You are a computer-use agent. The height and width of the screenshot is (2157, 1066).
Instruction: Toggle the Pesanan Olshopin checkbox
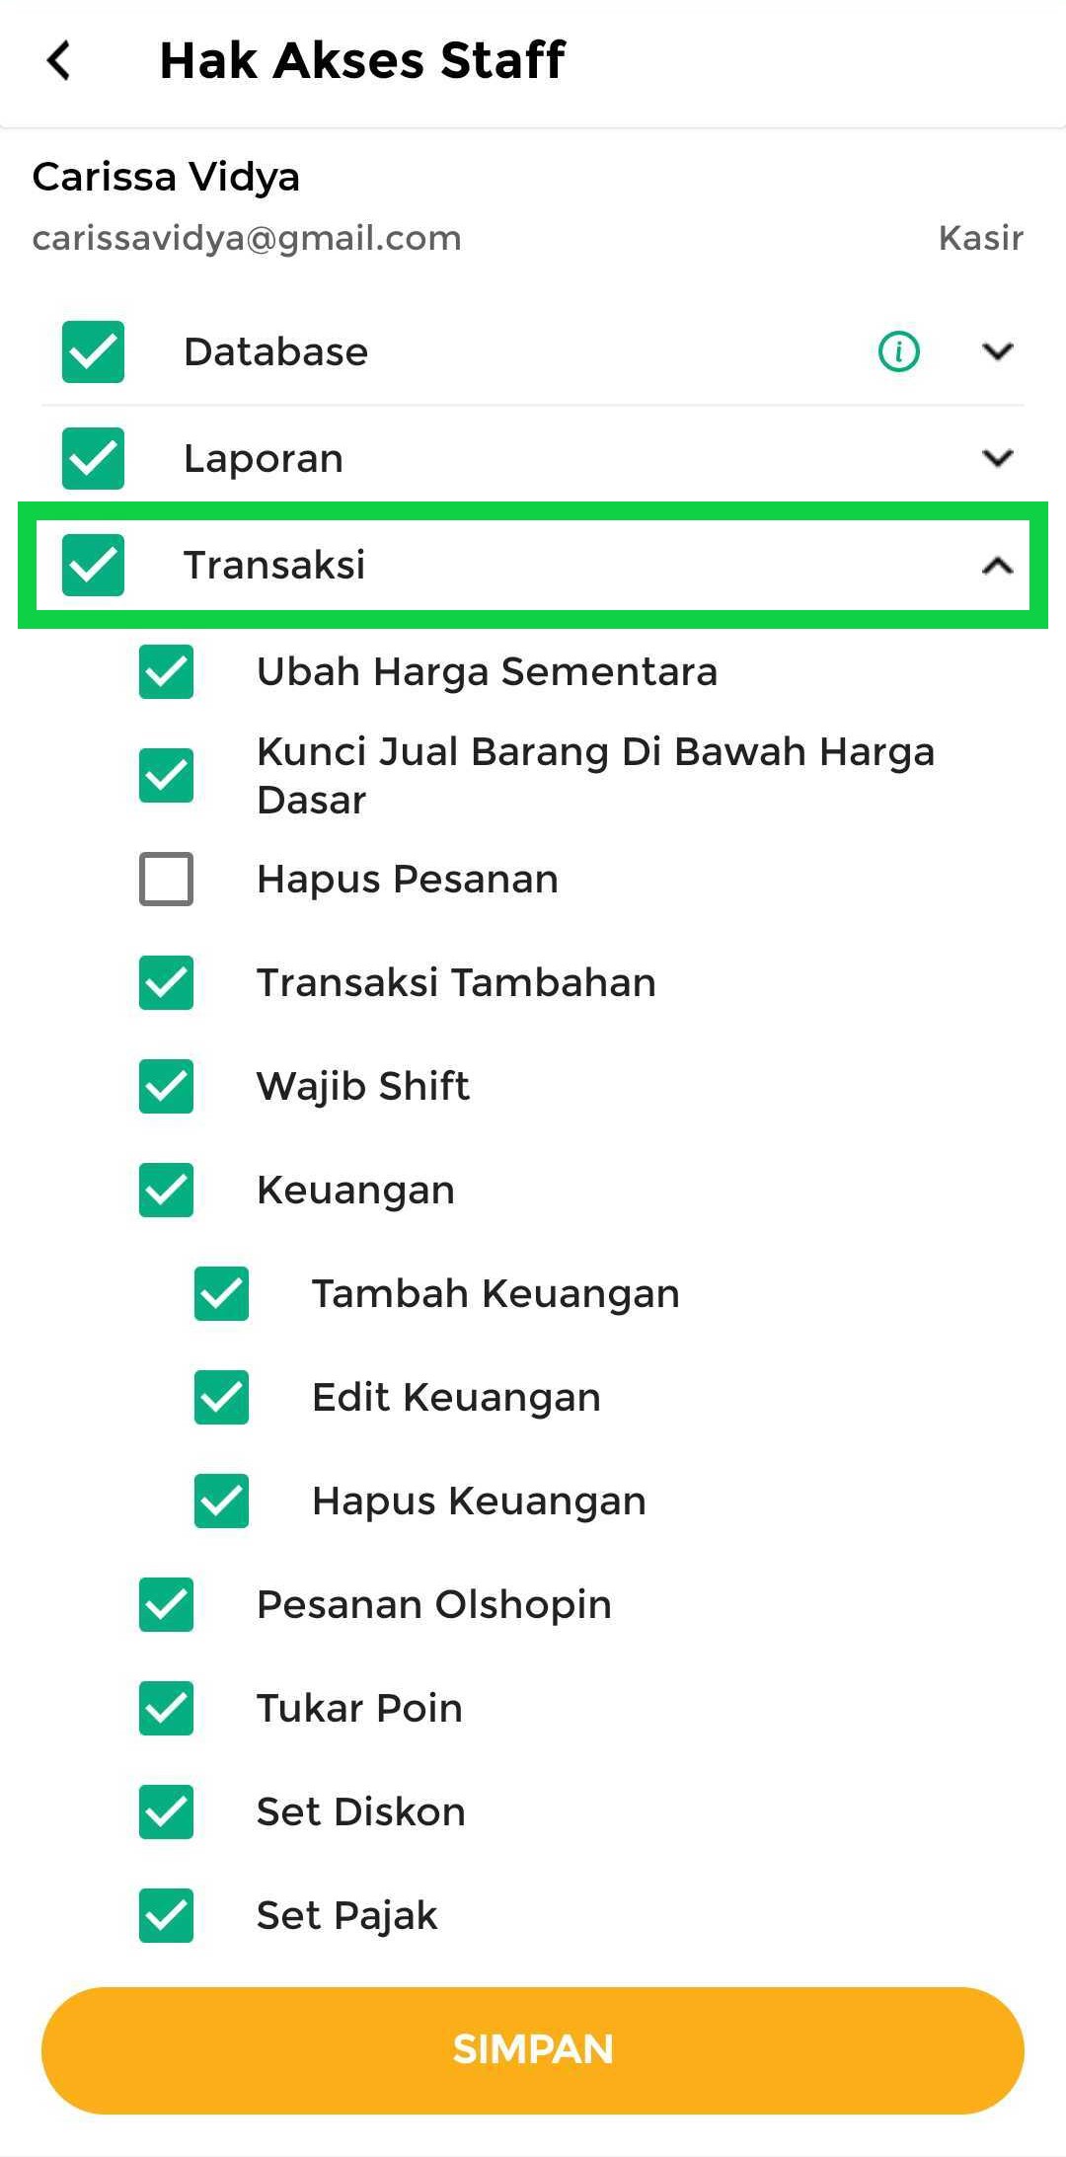[166, 1604]
